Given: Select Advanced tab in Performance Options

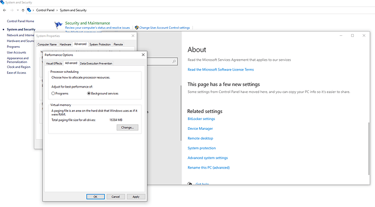Looking at the screenshot, I should [x=71, y=63].
